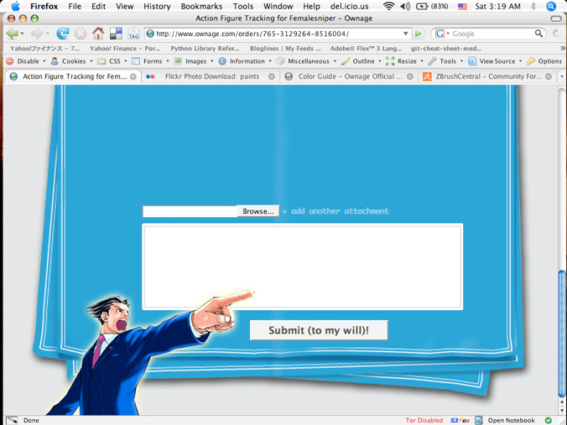This screenshot has width=567, height=425.
Task: Click the Bluetooth menu bar icon
Action: [533, 6]
